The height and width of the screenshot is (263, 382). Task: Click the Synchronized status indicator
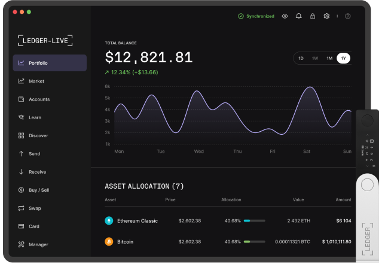point(256,16)
